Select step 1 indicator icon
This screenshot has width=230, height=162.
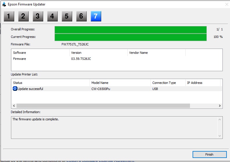[x=9, y=16]
